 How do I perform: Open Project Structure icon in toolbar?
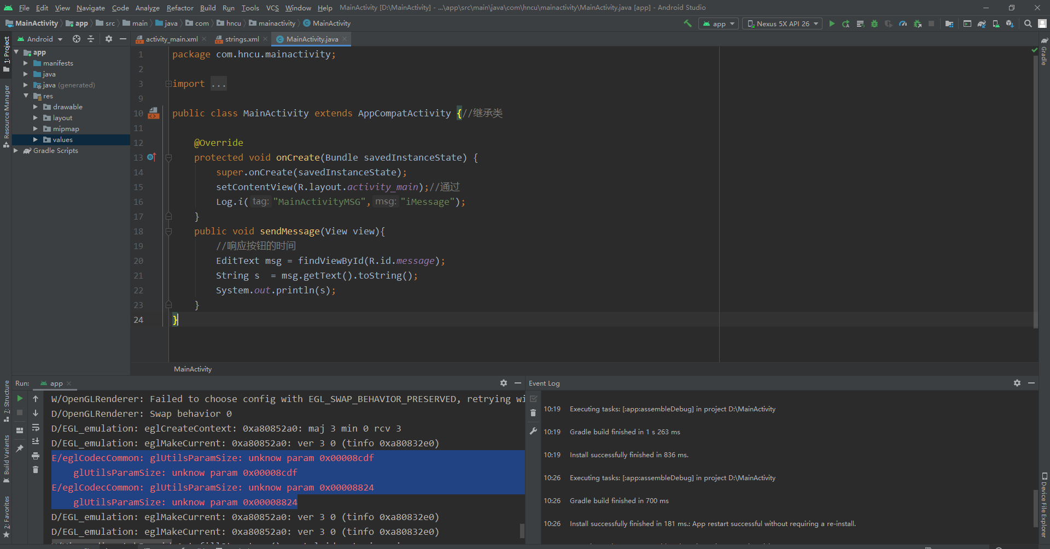(949, 23)
